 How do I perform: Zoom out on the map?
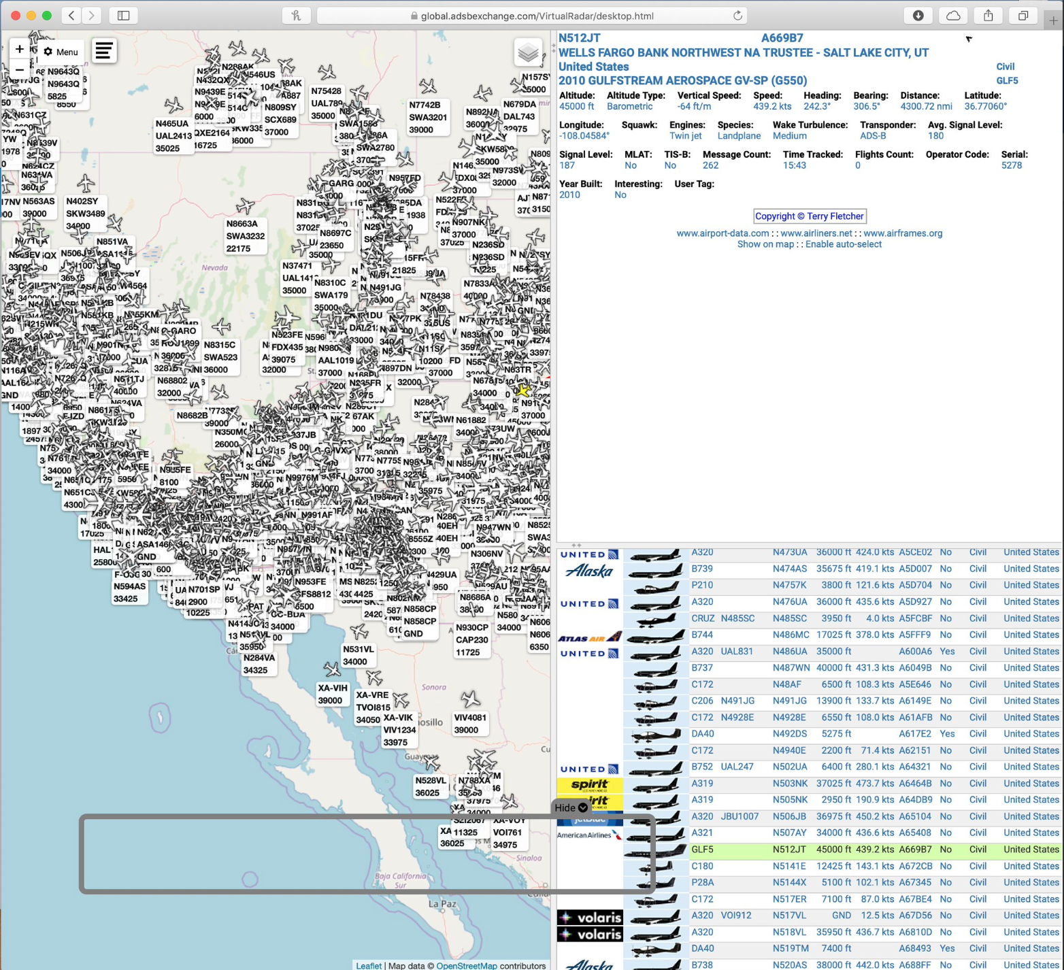click(20, 69)
